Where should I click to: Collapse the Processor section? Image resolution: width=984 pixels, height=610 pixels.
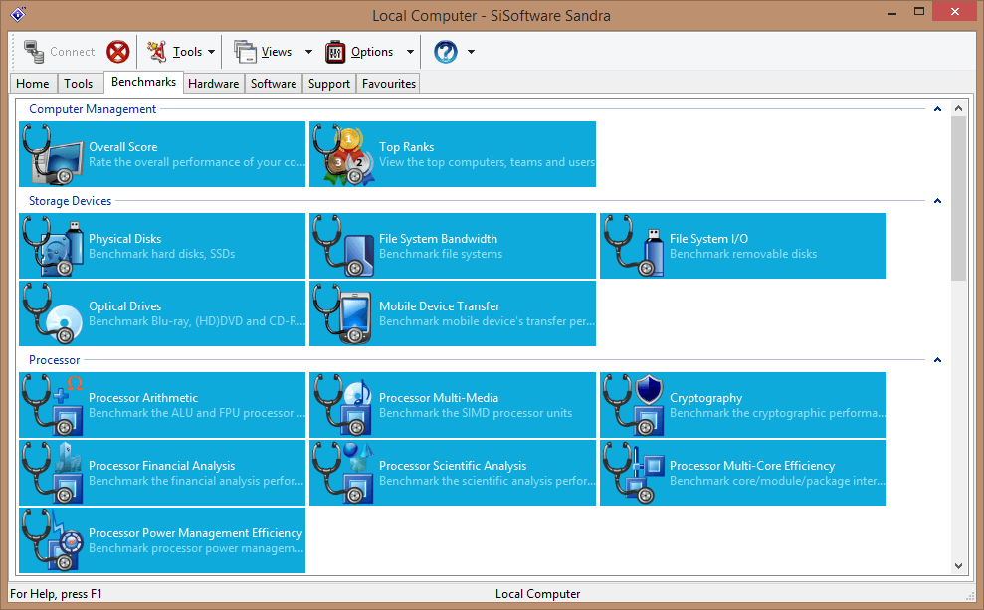(937, 360)
